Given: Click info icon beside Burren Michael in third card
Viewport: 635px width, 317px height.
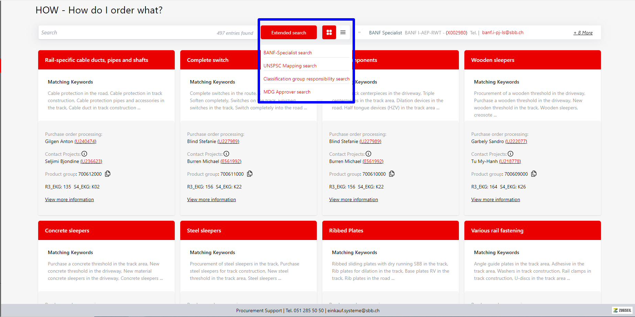Looking at the screenshot, I should coord(368,154).
